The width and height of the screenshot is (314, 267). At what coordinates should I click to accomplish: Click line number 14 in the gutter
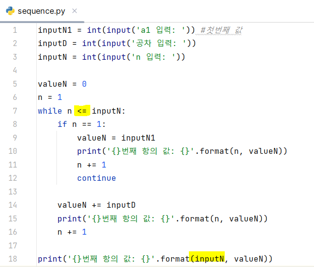13,205
